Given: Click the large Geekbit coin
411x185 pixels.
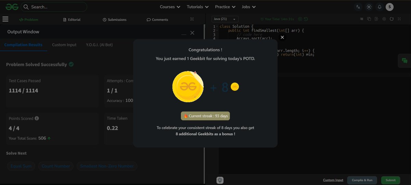Looking at the screenshot, I should tap(188, 87).
